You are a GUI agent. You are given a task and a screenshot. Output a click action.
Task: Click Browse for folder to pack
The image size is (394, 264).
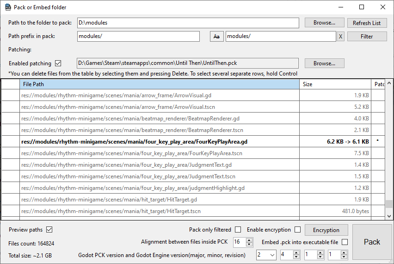point(324,23)
